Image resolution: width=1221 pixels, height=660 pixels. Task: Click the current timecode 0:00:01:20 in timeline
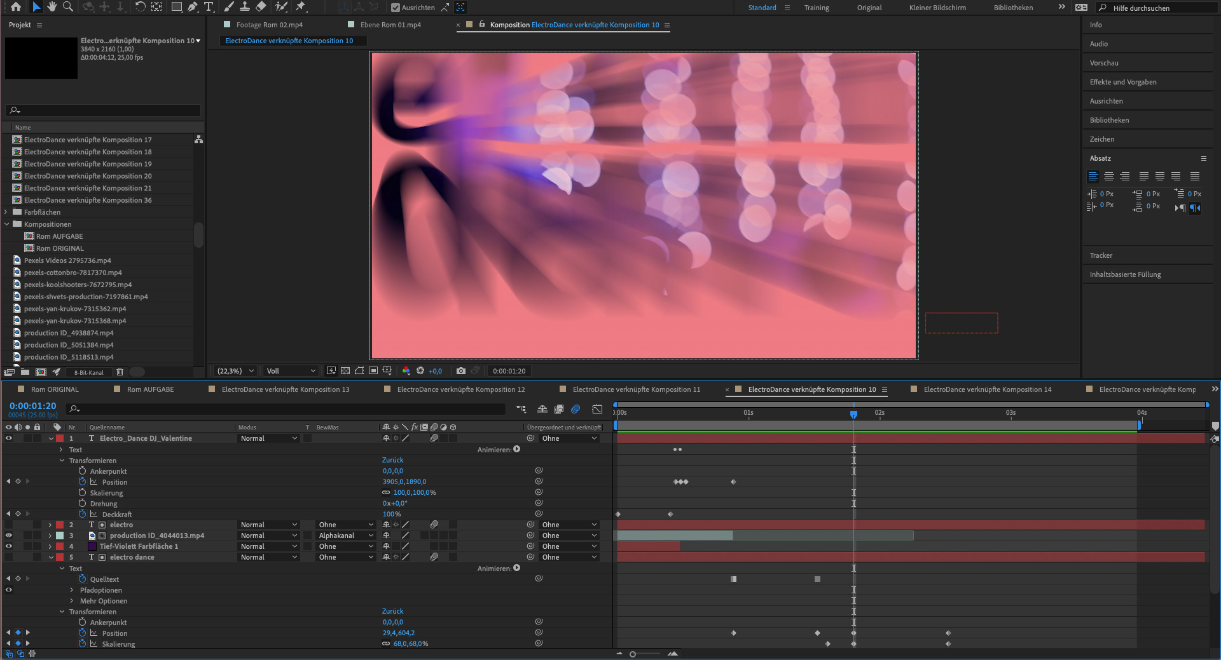[32, 406]
